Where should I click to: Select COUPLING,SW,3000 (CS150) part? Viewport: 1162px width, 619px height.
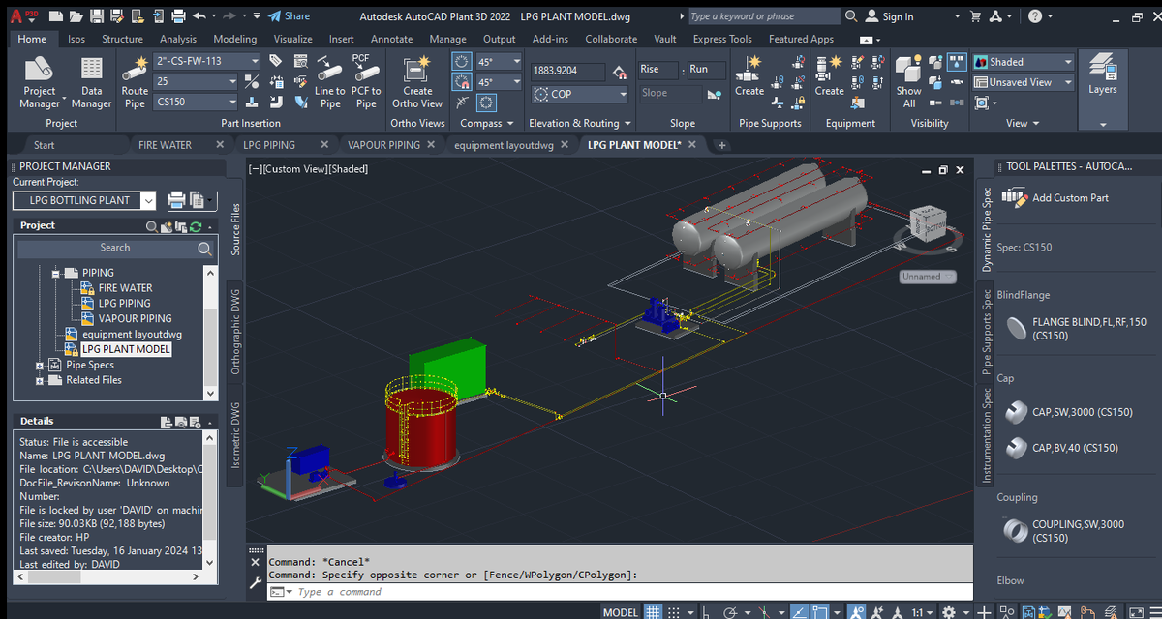coord(1063,531)
